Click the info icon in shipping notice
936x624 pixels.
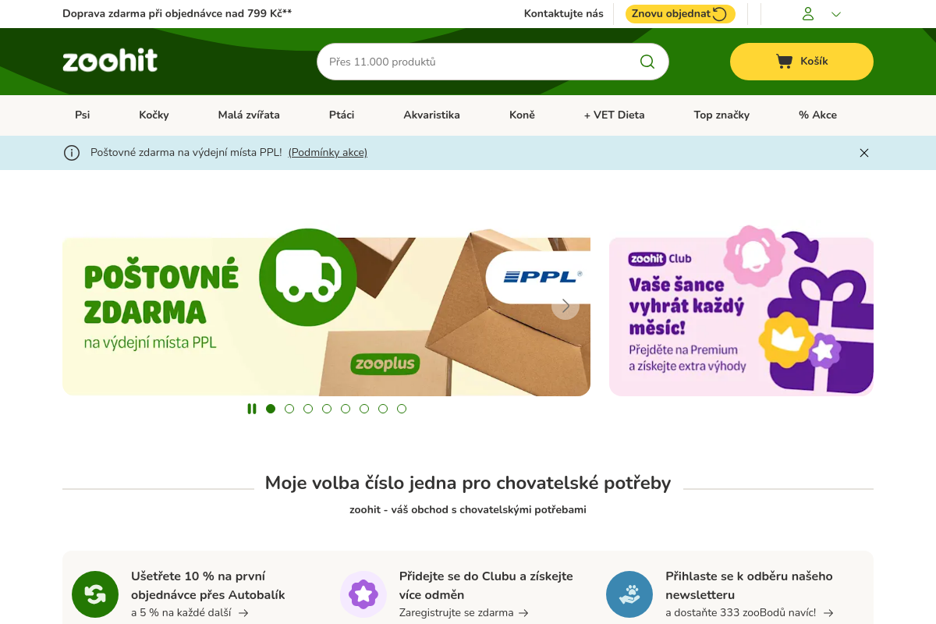[x=72, y=153]
